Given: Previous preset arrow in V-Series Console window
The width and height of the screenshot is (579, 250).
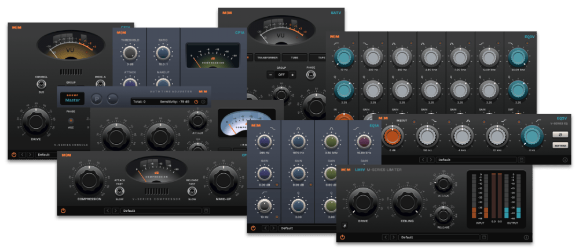Looking at the screenshot, I should (x=23, y=155).
